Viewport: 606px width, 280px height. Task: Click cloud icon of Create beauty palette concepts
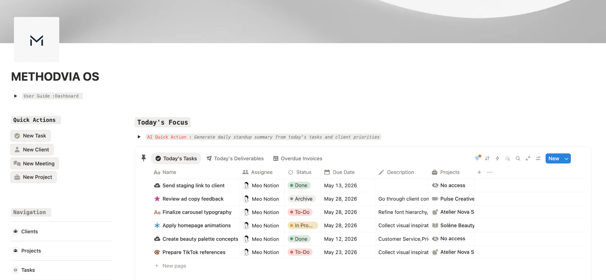157,239
